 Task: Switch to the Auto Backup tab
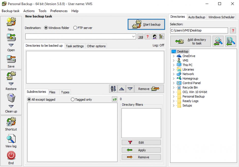point(197,17)
